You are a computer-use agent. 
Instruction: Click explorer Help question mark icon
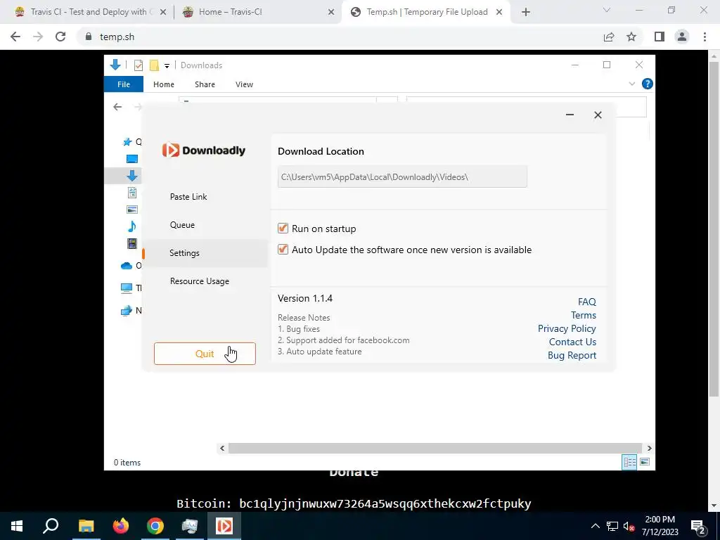point(647,84)
